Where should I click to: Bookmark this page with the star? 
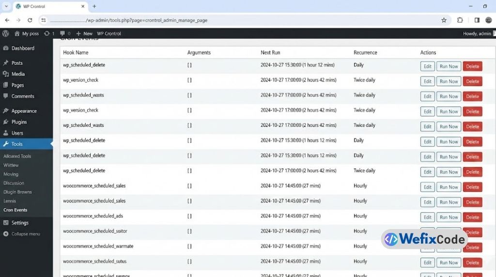tap(444, 20)
